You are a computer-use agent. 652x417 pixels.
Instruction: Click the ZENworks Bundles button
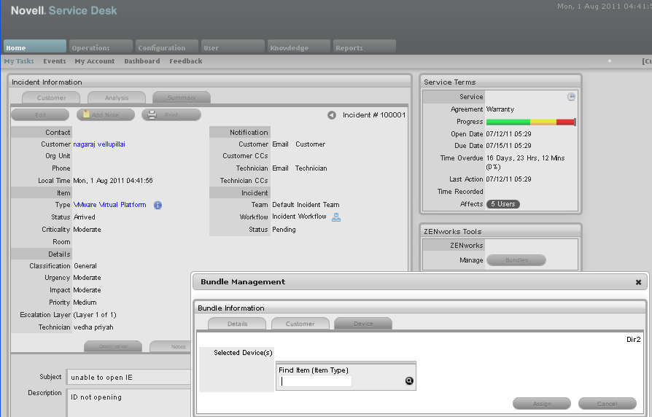click(x=516, y=260)
